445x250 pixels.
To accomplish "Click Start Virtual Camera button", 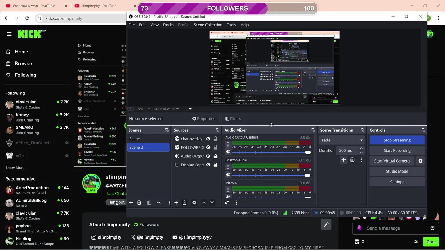I will point(392,161).
